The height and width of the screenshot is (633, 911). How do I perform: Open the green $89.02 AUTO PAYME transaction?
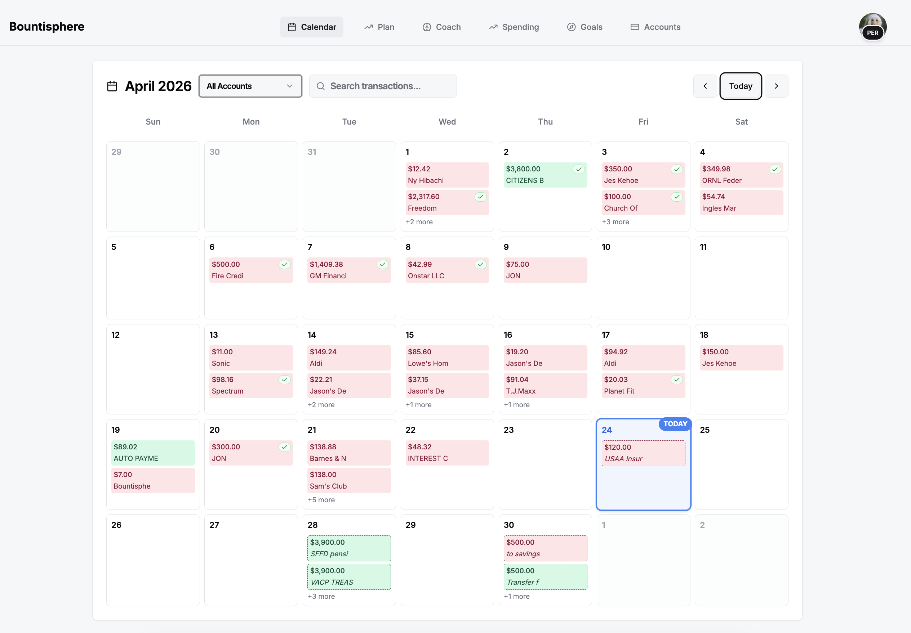[x=153, y=453]
